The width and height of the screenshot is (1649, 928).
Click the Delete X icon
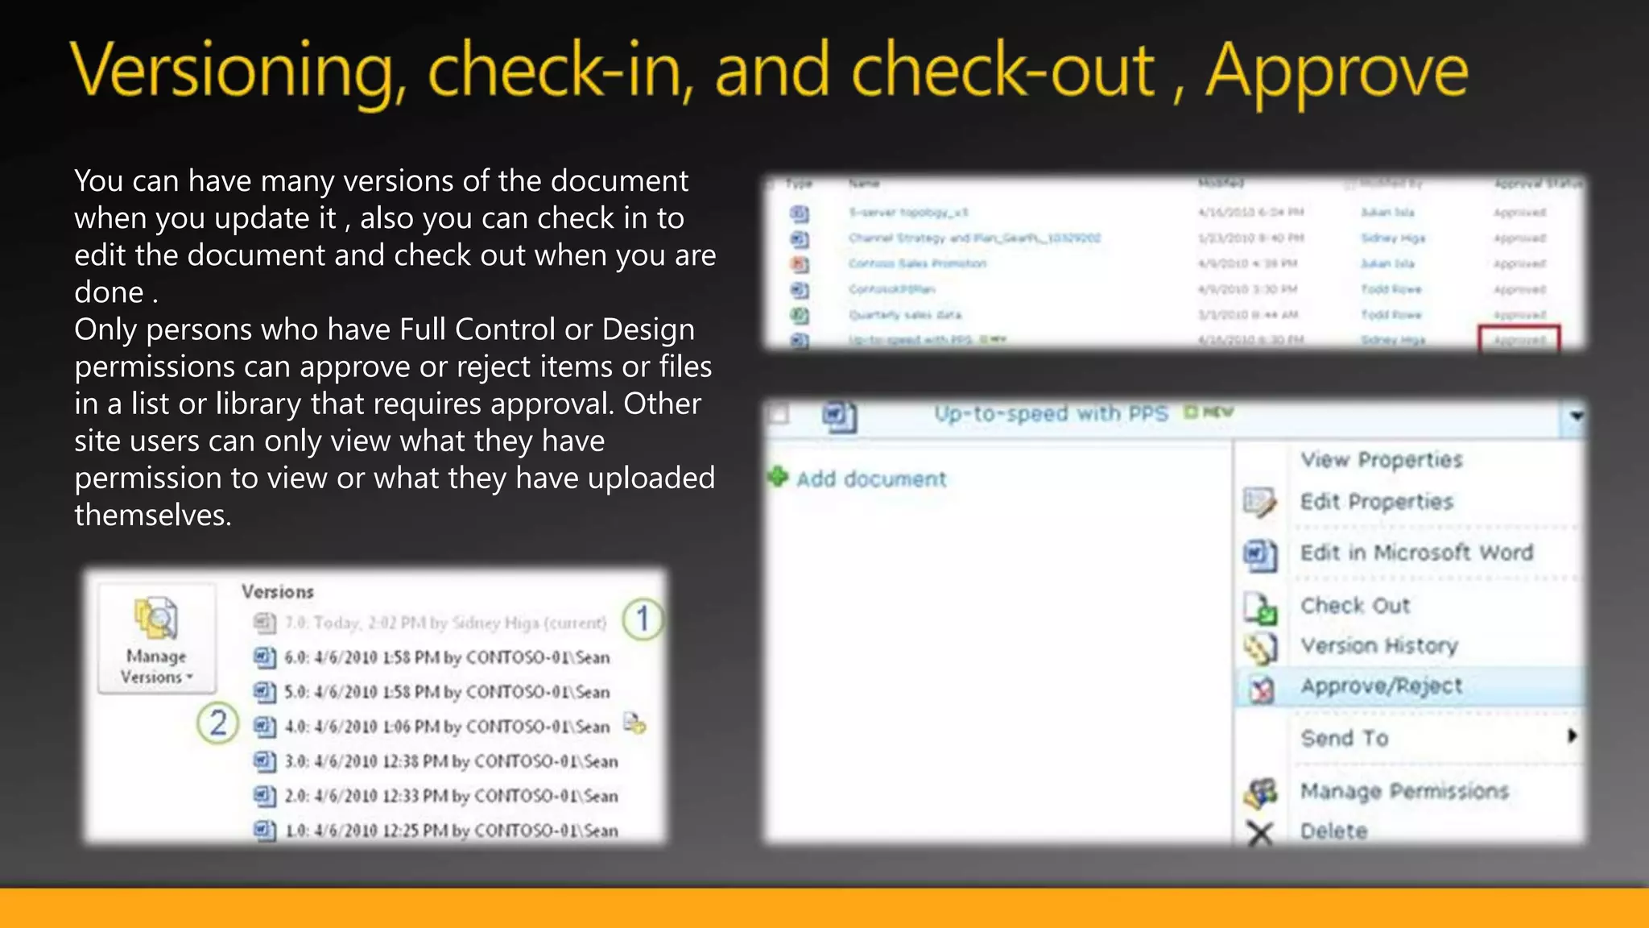click(x=1260, y=833)
